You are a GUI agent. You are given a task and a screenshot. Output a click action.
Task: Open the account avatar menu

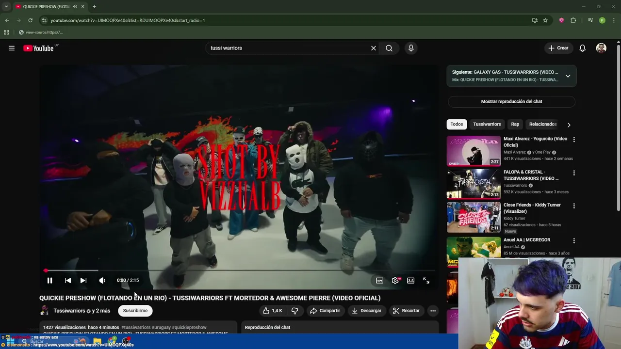(601, 48)
